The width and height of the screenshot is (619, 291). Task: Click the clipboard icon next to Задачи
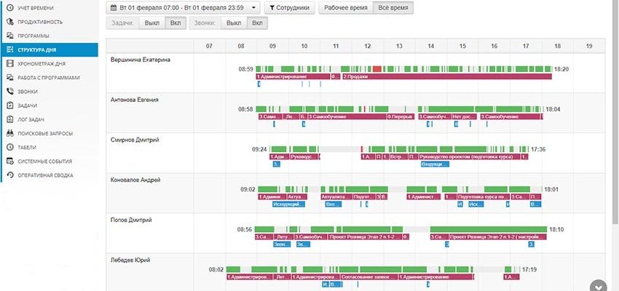[10, 105]
